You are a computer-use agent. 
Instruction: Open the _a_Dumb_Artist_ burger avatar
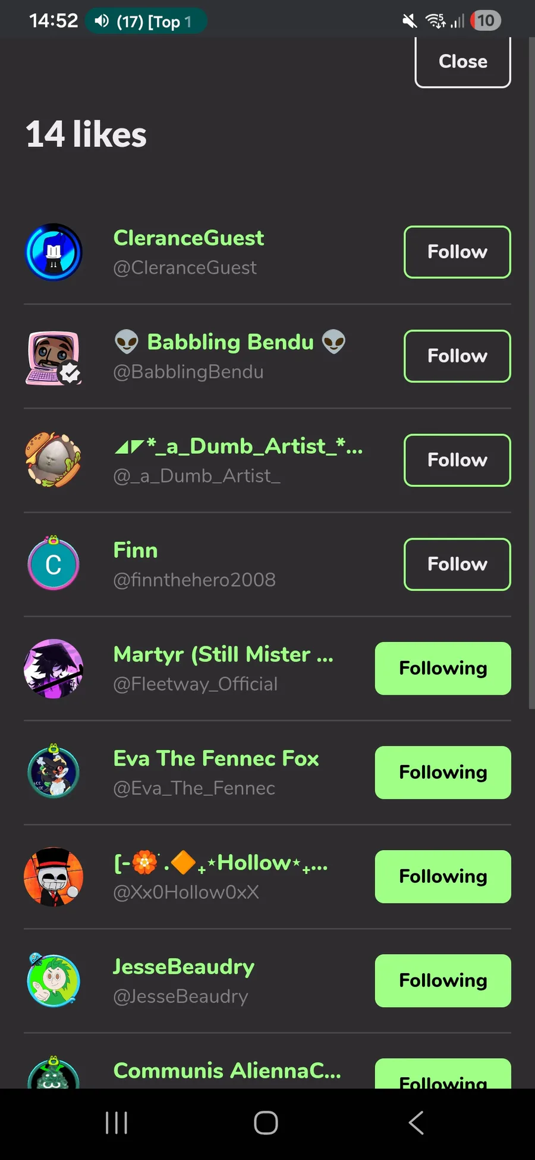pyautogui.click(x=53, y=460)
